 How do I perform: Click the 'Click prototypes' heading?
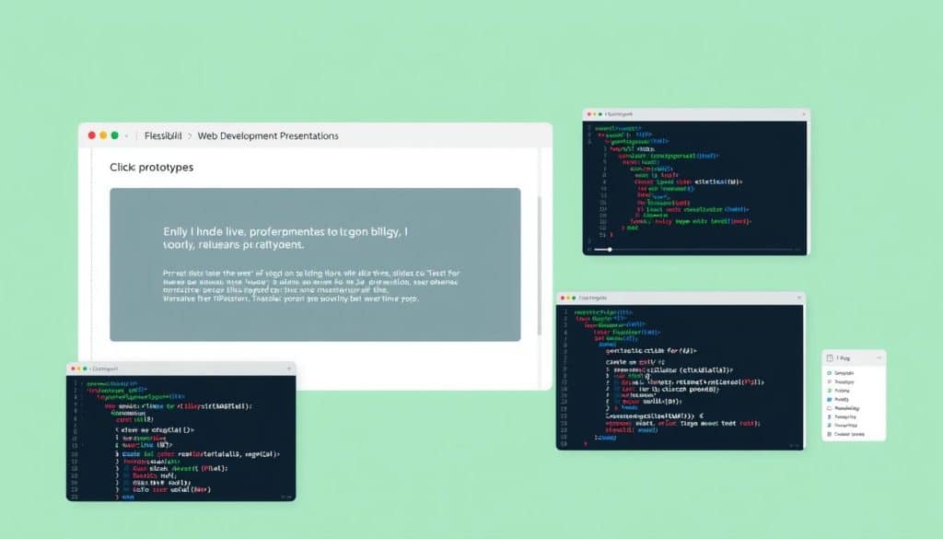pyautogui.click(x=152, y=168)
